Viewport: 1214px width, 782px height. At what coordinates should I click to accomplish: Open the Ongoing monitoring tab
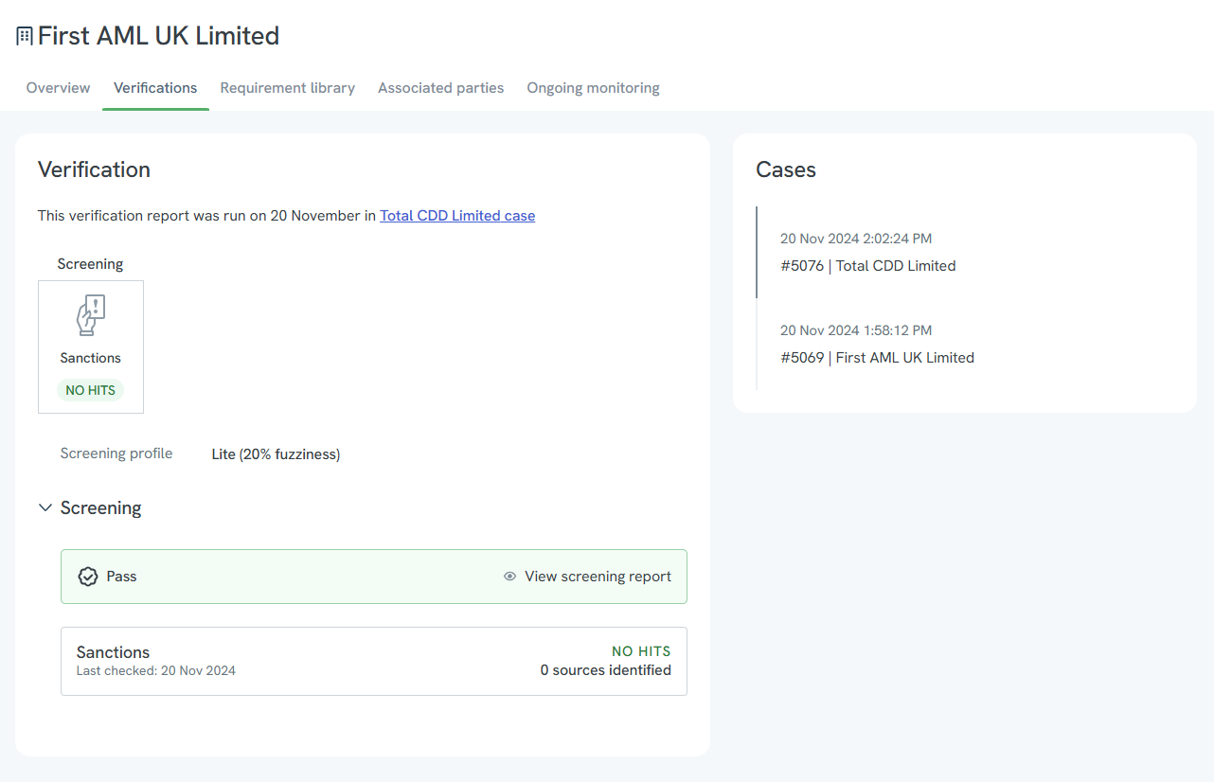[594, 88]
